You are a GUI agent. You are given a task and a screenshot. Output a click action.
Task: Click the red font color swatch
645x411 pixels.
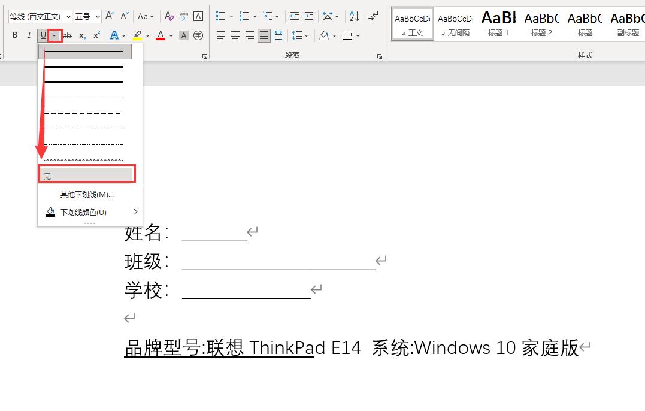[160, 36]
